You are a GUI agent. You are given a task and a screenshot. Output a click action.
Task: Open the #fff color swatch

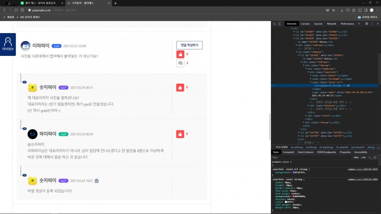[x=286, y=202]
